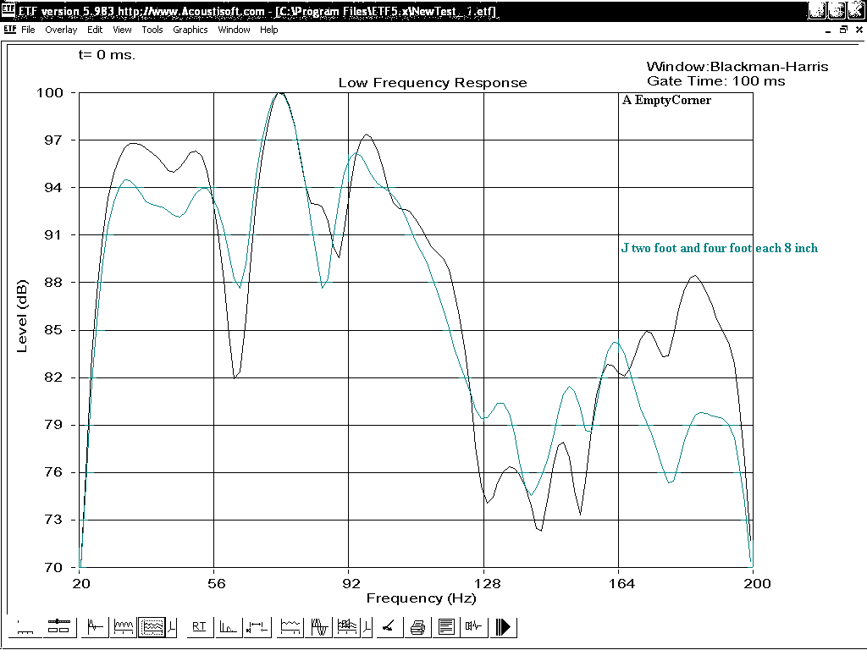Expand dropdown arrow beside frequency response icon
The width and height of the screenshot is (867, 650).
(x=173, y=627)
